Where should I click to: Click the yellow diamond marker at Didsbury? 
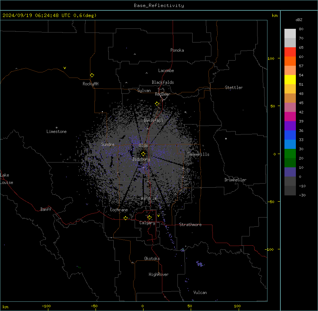(143, 154)
